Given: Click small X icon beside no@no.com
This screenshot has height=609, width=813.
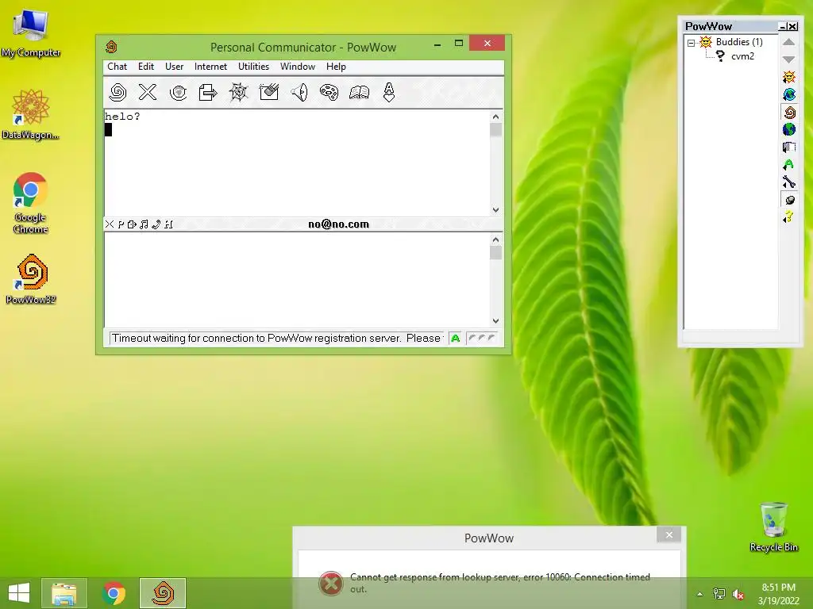Looking at the screenshot, I should tap(110, 224).
